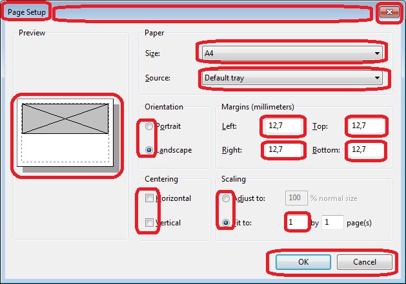Close the Page Setup dialog
Viewport: 406px width, 284px height.
[x=388, y=12]
